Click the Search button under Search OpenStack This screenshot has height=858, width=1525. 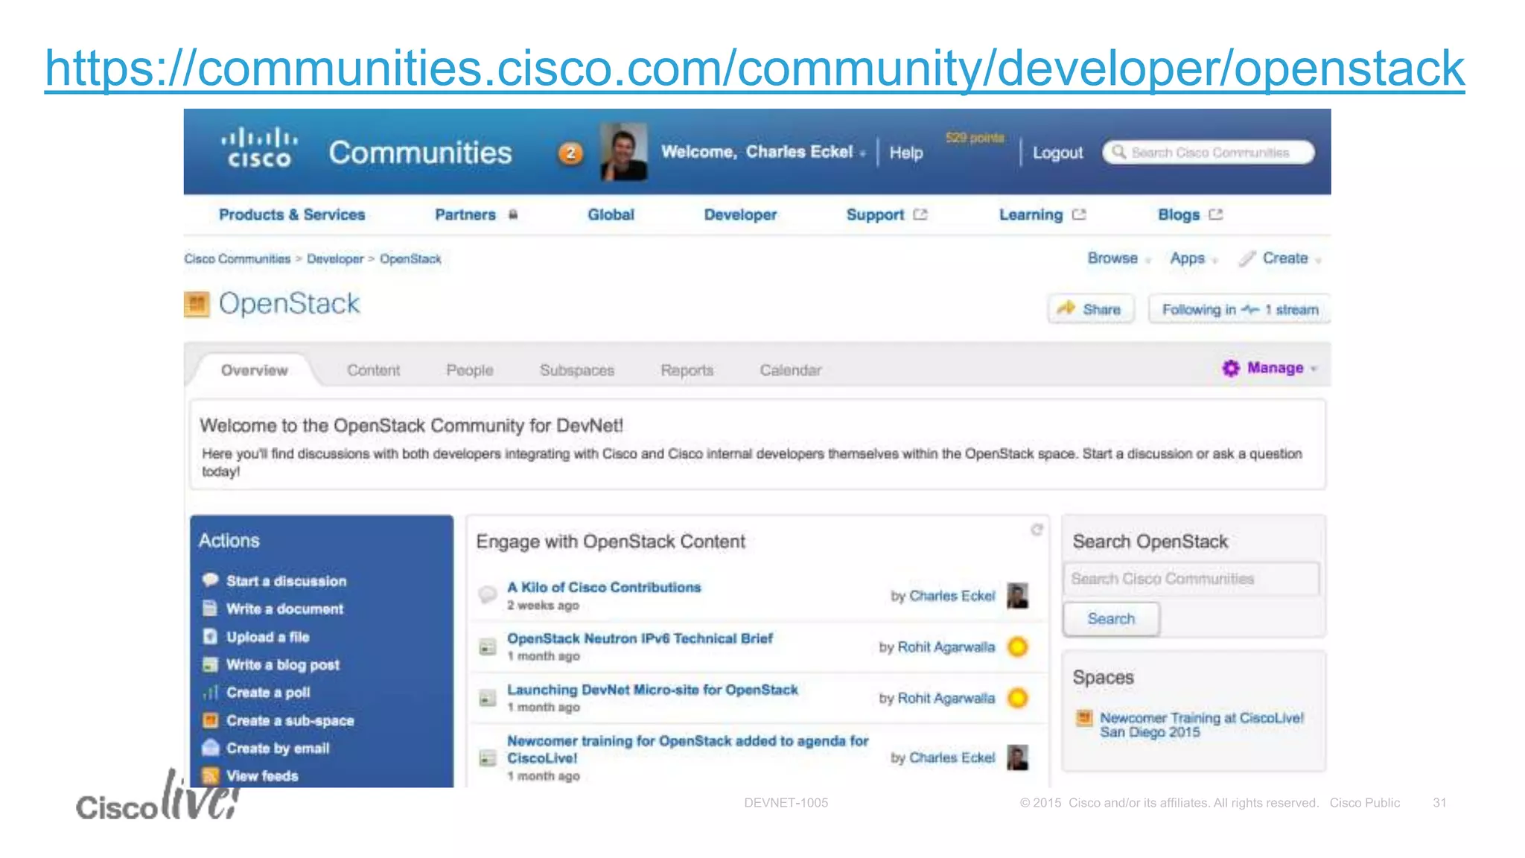point(1111,619)
